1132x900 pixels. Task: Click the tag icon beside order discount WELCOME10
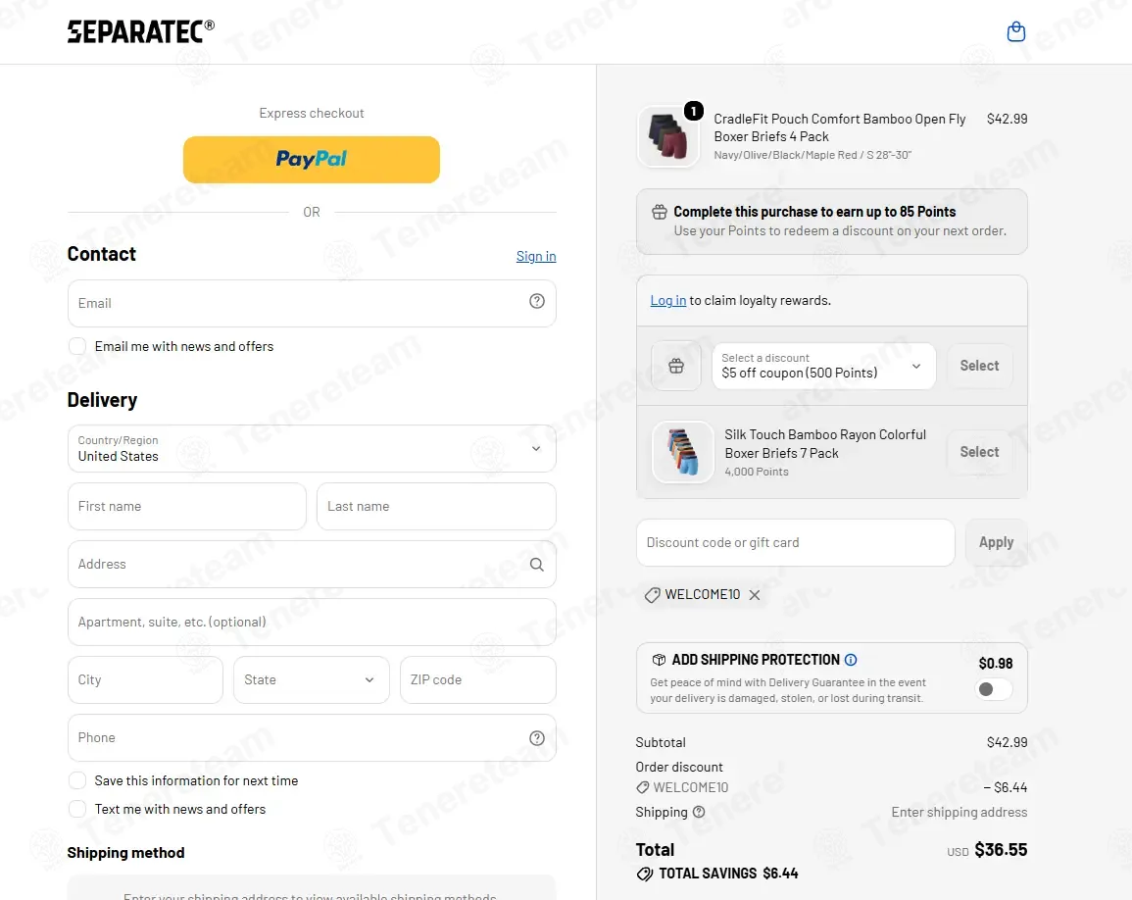click(x=642, y=787)
